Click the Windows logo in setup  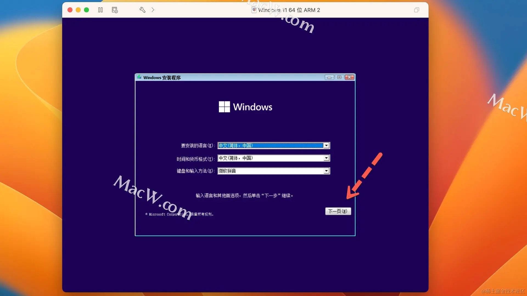click(224, 107)
